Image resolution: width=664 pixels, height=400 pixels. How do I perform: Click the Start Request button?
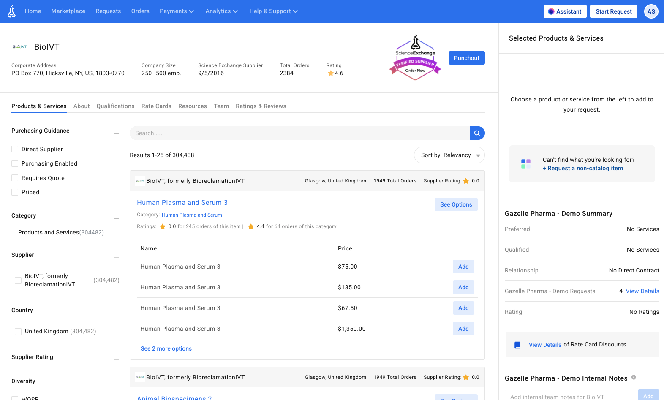tap(614, 11)
